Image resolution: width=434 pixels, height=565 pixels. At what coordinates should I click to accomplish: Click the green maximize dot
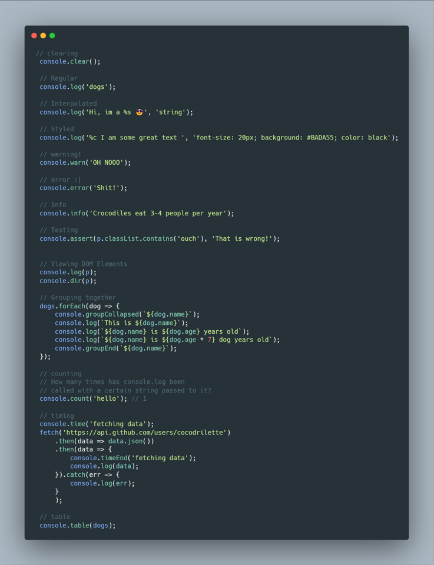[x=52, y=35]
